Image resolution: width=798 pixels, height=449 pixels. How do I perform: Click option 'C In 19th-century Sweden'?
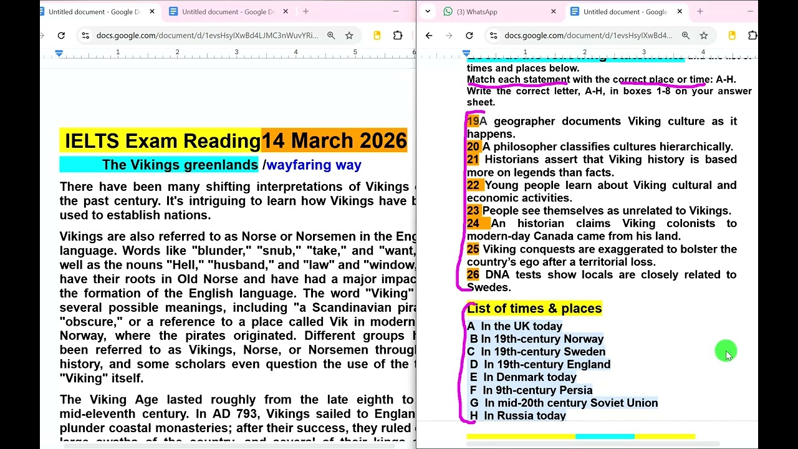(536, 352)
